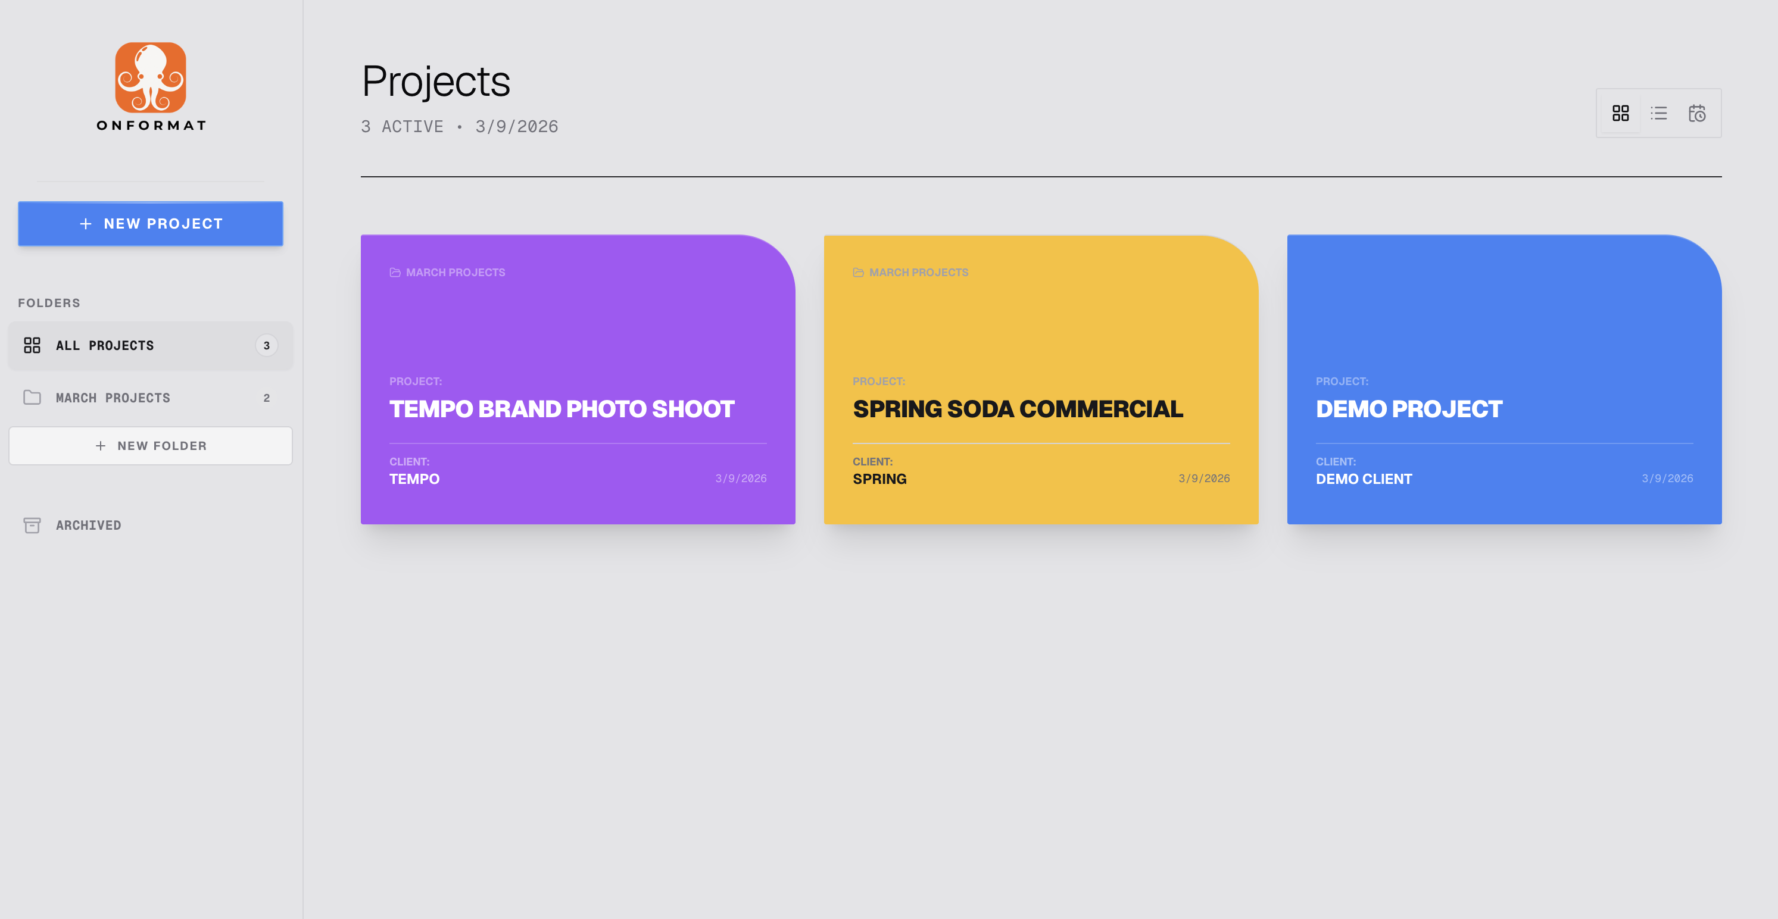Image resolution: width=1778 pixels, height=919 pixels.
Task: Click folder icon on Tempo card
Action: coord(395,273)
